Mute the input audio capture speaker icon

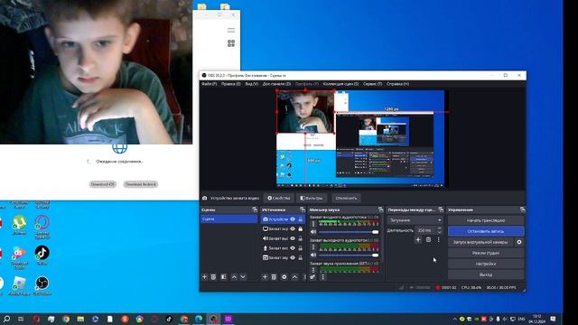tap(313, 232)
